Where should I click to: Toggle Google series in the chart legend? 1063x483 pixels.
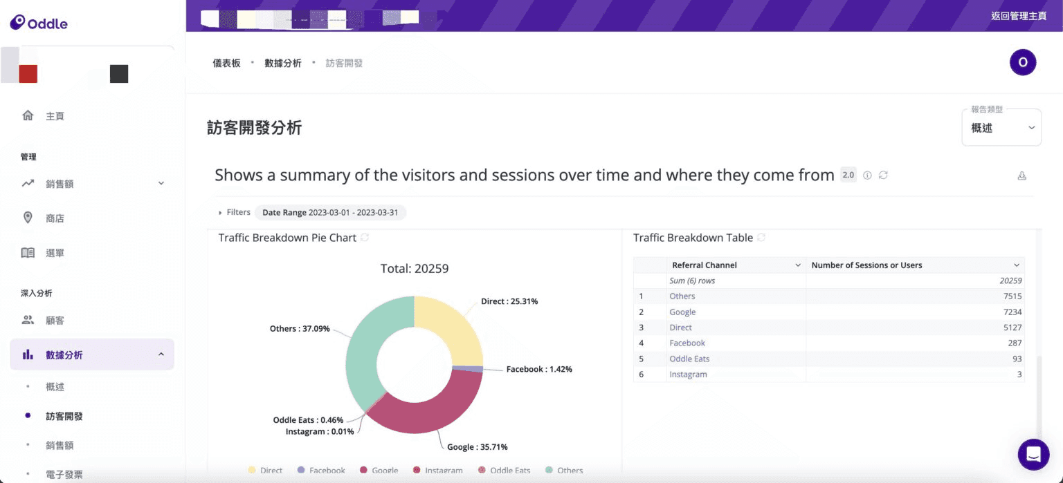[x=378, y=471]
